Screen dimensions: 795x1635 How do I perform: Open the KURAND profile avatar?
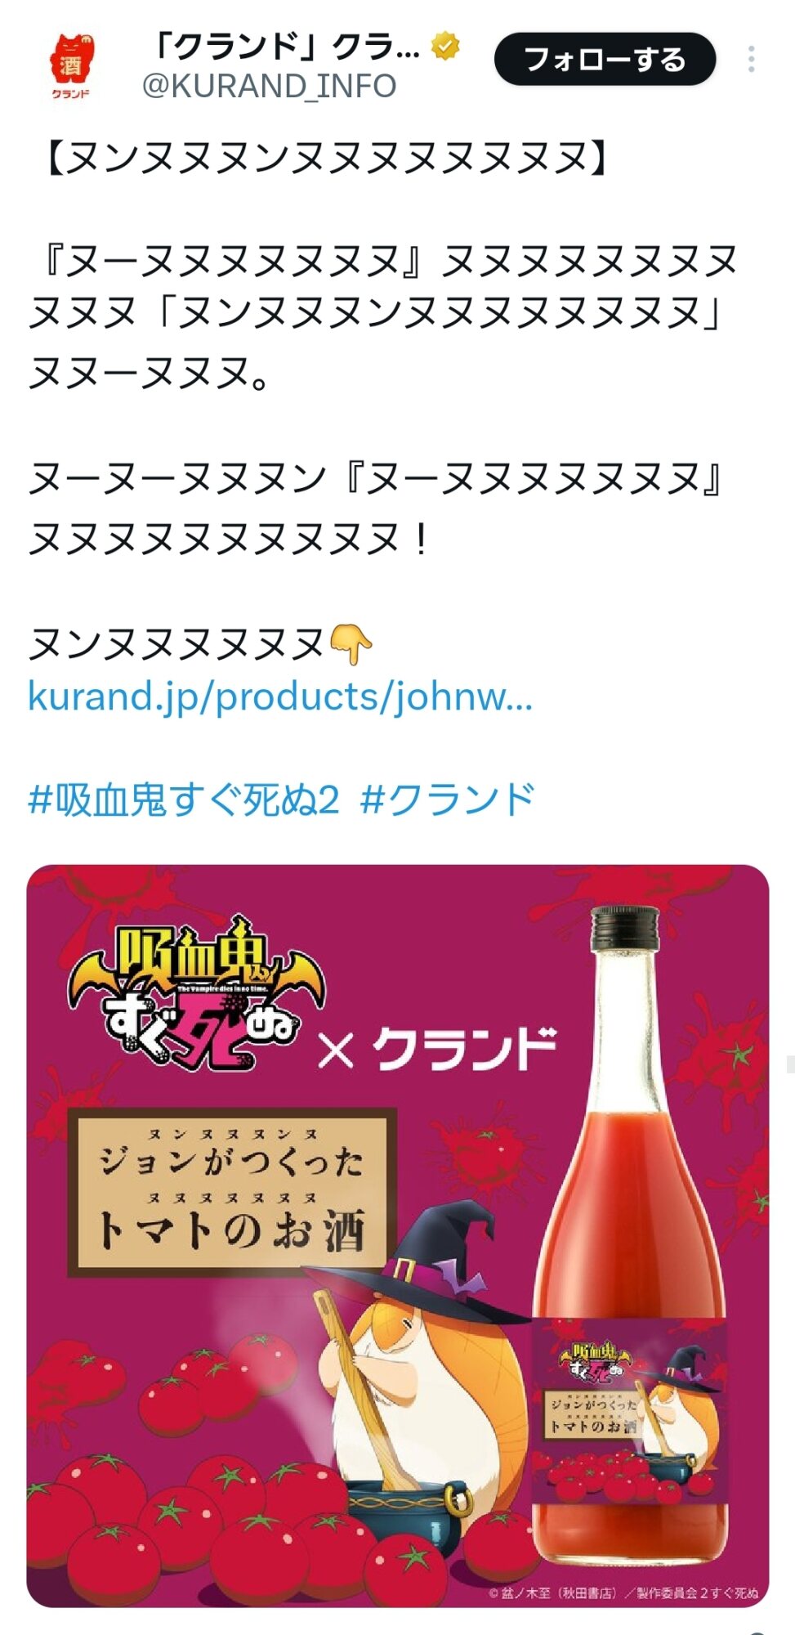click(x=72, y=67)
